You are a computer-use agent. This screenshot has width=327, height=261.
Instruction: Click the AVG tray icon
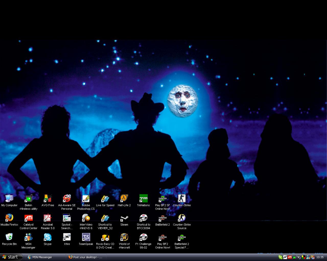pyautogui.click(x=303, y=257)
